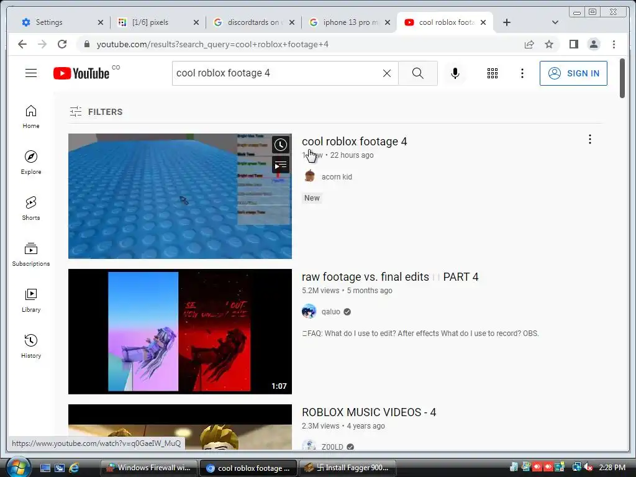Open raw footage vs. final edits PART 4 title
This screenshot has height=477, width=636.
[390, 277]
